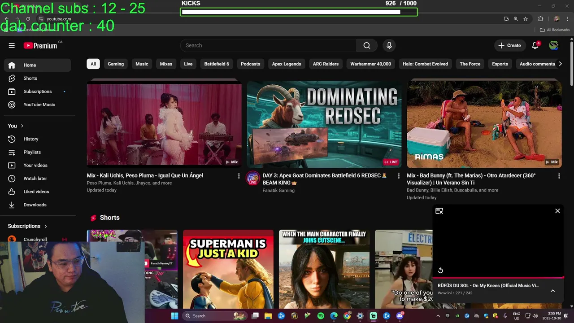Image resolution: width=574 pixels, height=323 pixels.
Task: Start voice search with microphone icon
Action: coord(389,45)
